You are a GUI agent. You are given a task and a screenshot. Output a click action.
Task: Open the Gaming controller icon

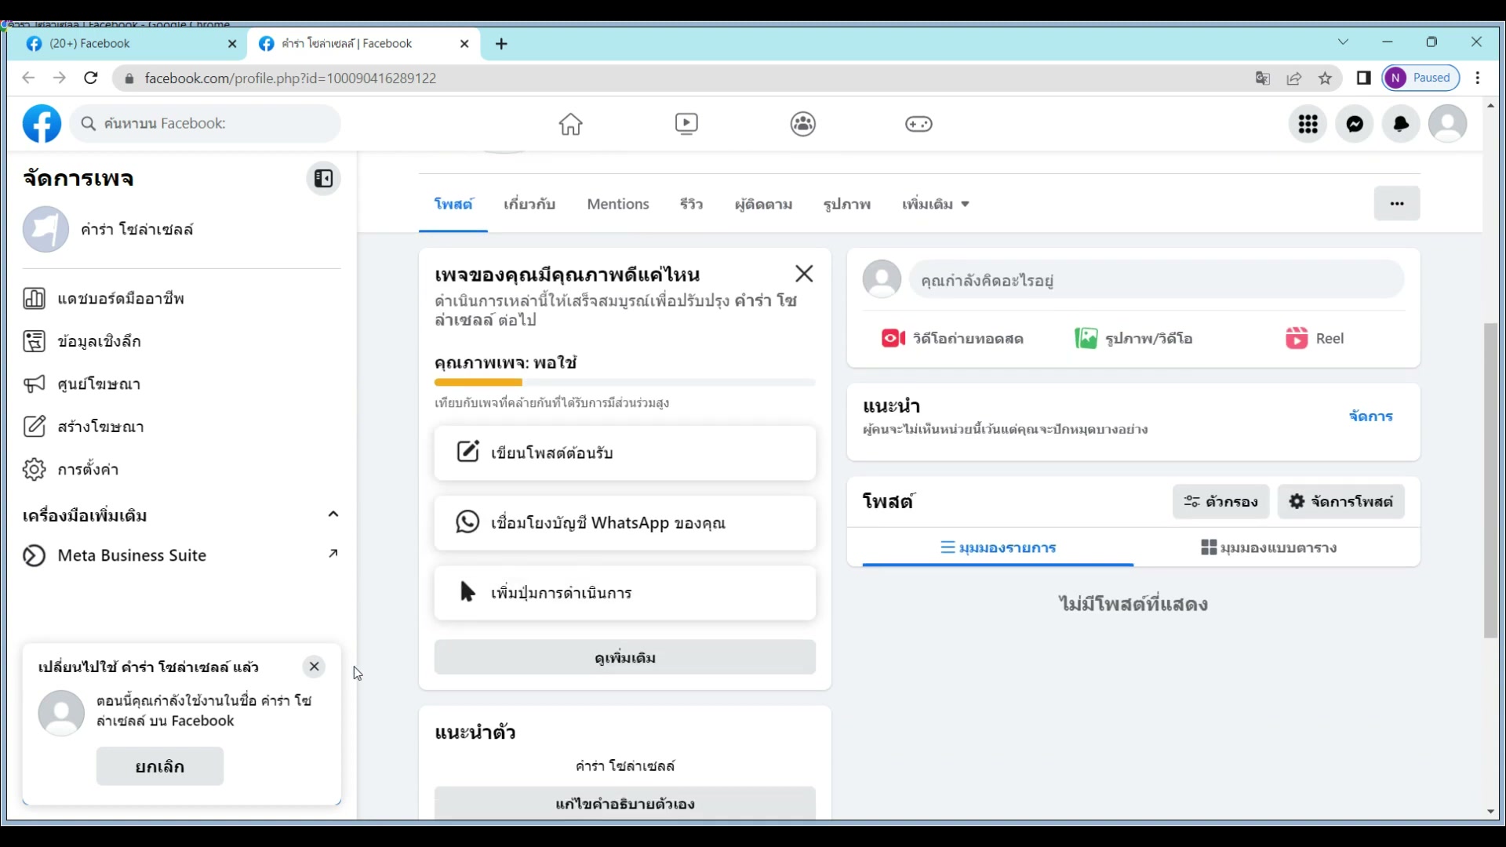(x=919, y=124)
